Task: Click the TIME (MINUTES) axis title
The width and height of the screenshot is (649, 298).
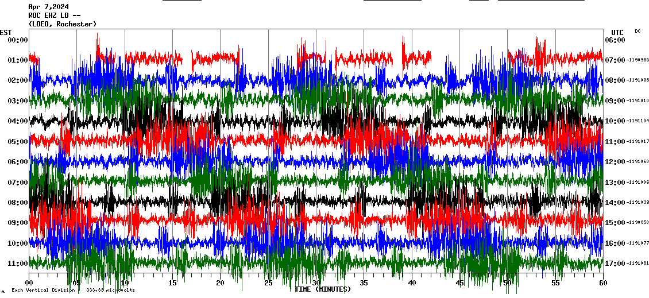Action: (323, 289)
